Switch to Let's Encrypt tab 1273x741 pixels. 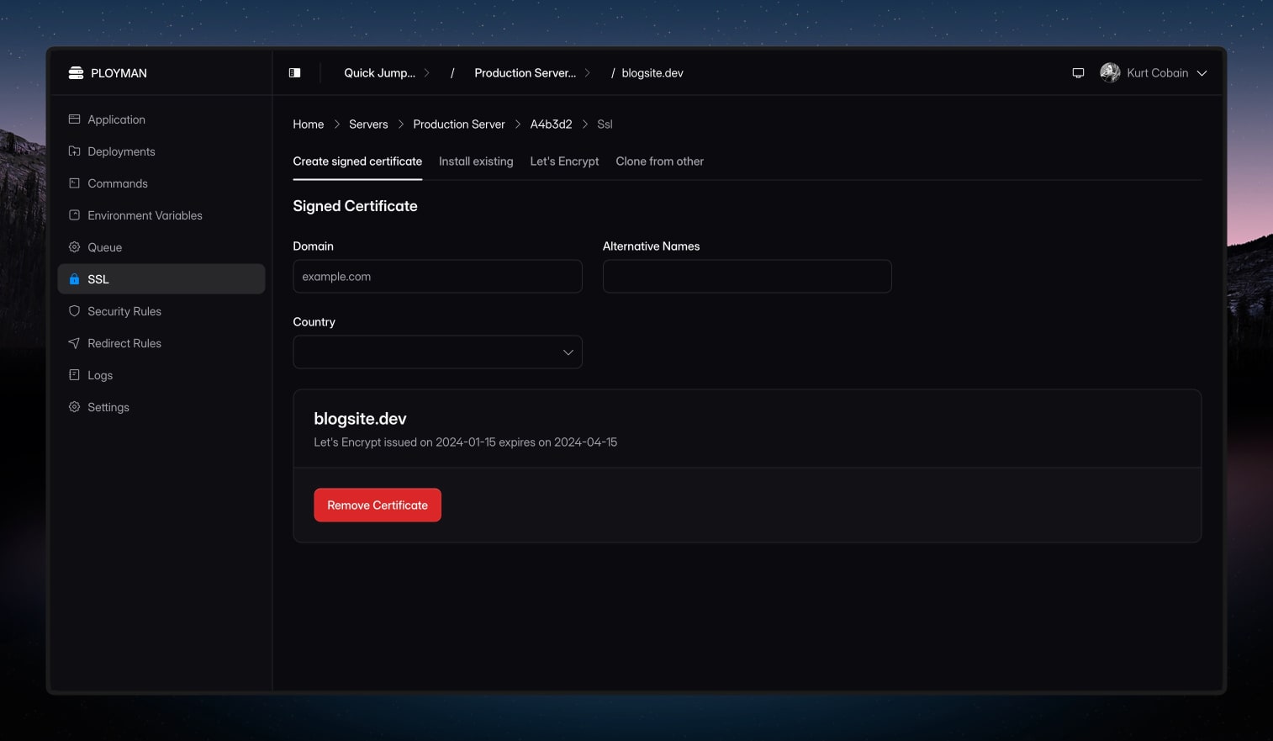564,161
